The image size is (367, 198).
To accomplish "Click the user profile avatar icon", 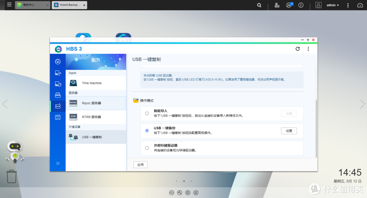I will pyautogui.click(x=318, y=5).
